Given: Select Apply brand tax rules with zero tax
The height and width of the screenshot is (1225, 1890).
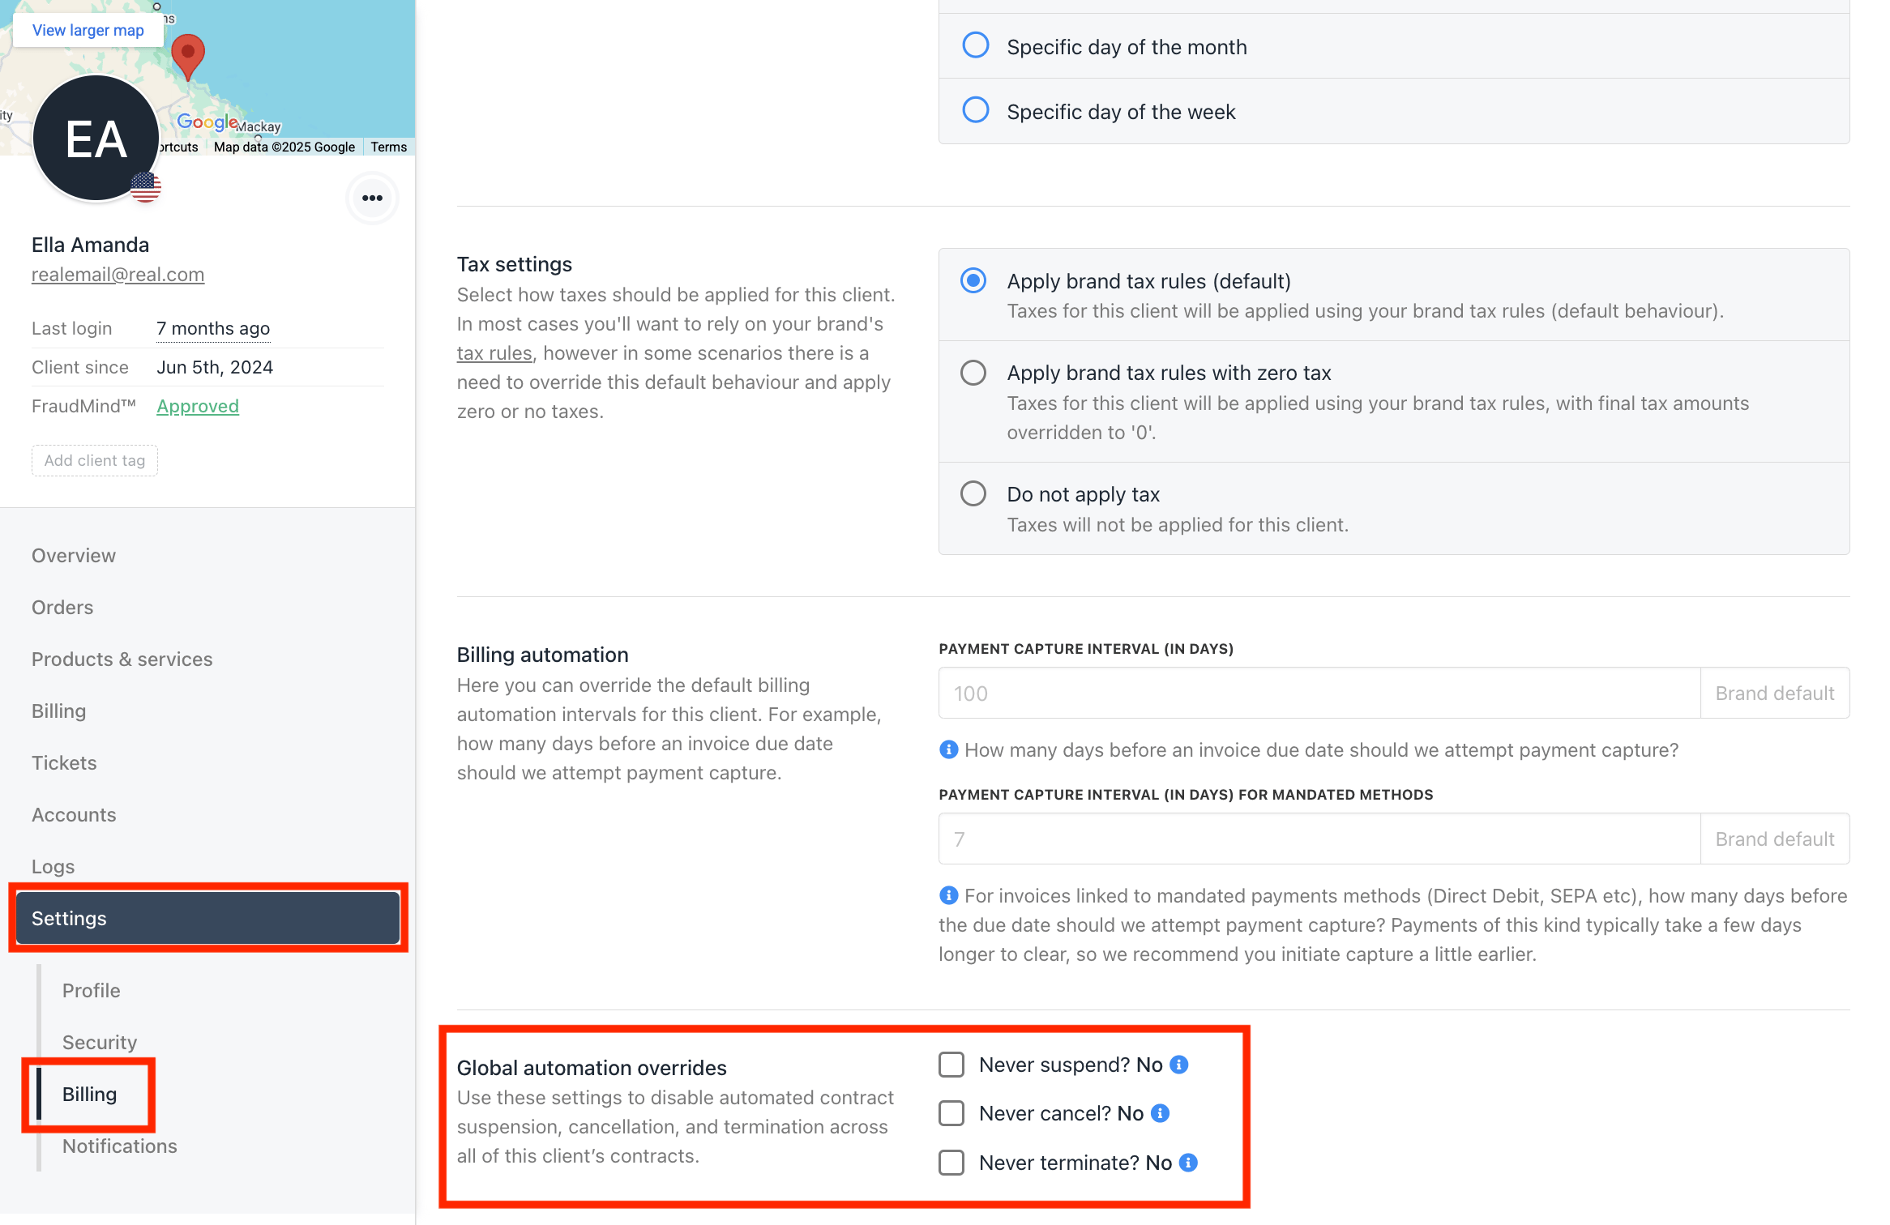Looking at the screenshot, I should point(973,373).
